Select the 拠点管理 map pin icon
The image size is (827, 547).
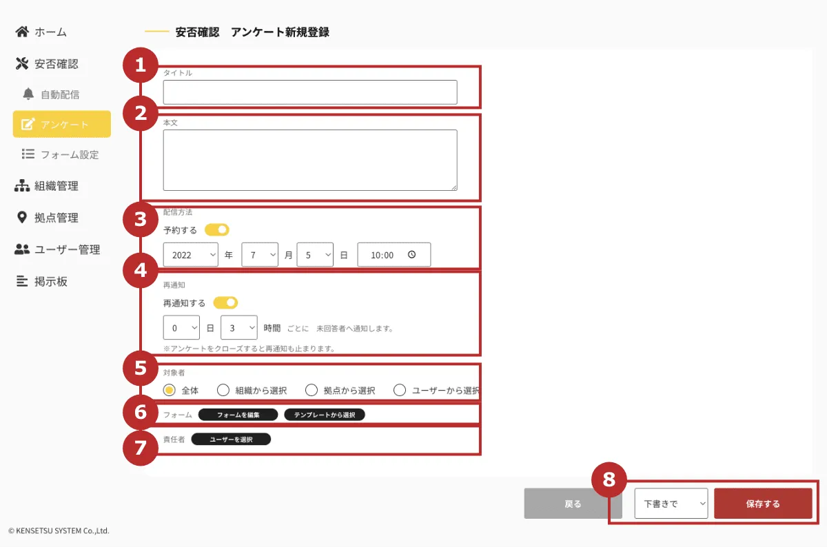pos(23,218)
